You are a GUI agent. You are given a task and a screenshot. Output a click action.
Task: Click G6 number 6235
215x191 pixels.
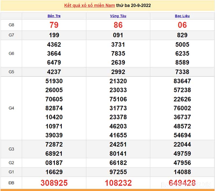[x=182, y=54]
